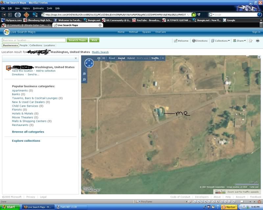Image resolution: width=263 pixels, height=210 pixels.
Task: Click the Print map icon
Action: pyautogui.click(x=258, y=41)
